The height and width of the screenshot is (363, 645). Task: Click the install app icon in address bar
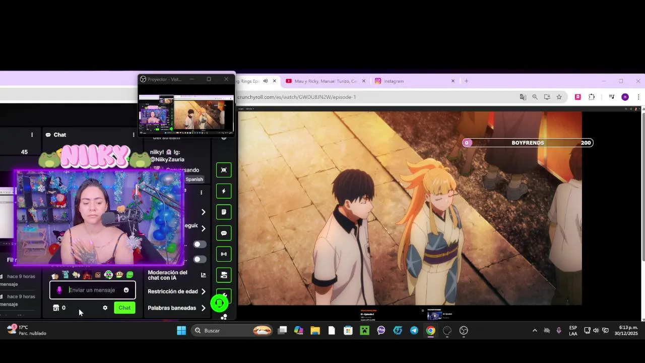tap(547, 97)
